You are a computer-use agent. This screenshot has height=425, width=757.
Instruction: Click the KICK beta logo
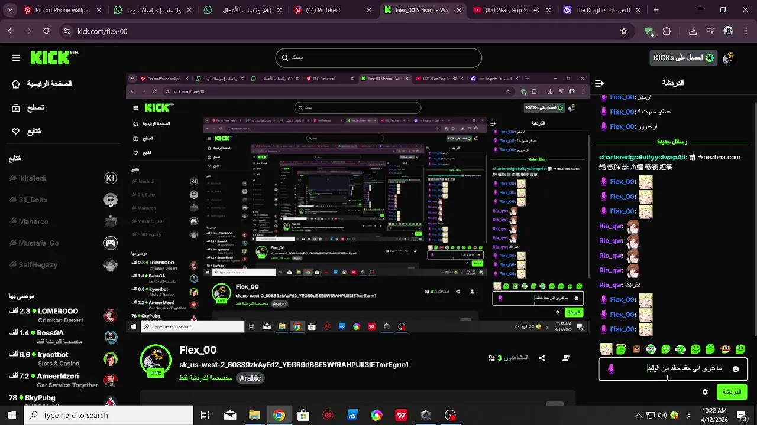(x=54, y=57)
